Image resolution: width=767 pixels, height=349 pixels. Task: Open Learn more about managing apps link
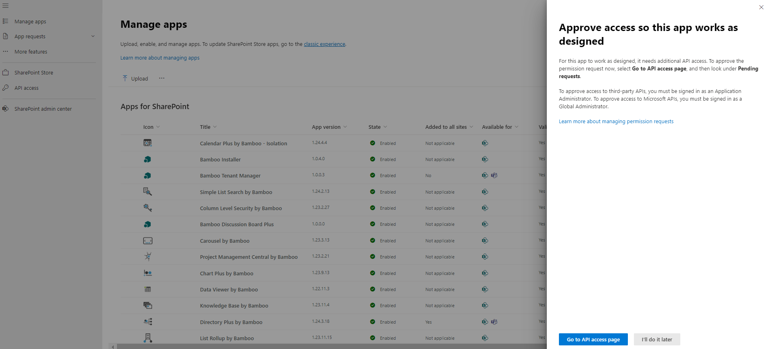pyautogui.click(x=160, y=58)
